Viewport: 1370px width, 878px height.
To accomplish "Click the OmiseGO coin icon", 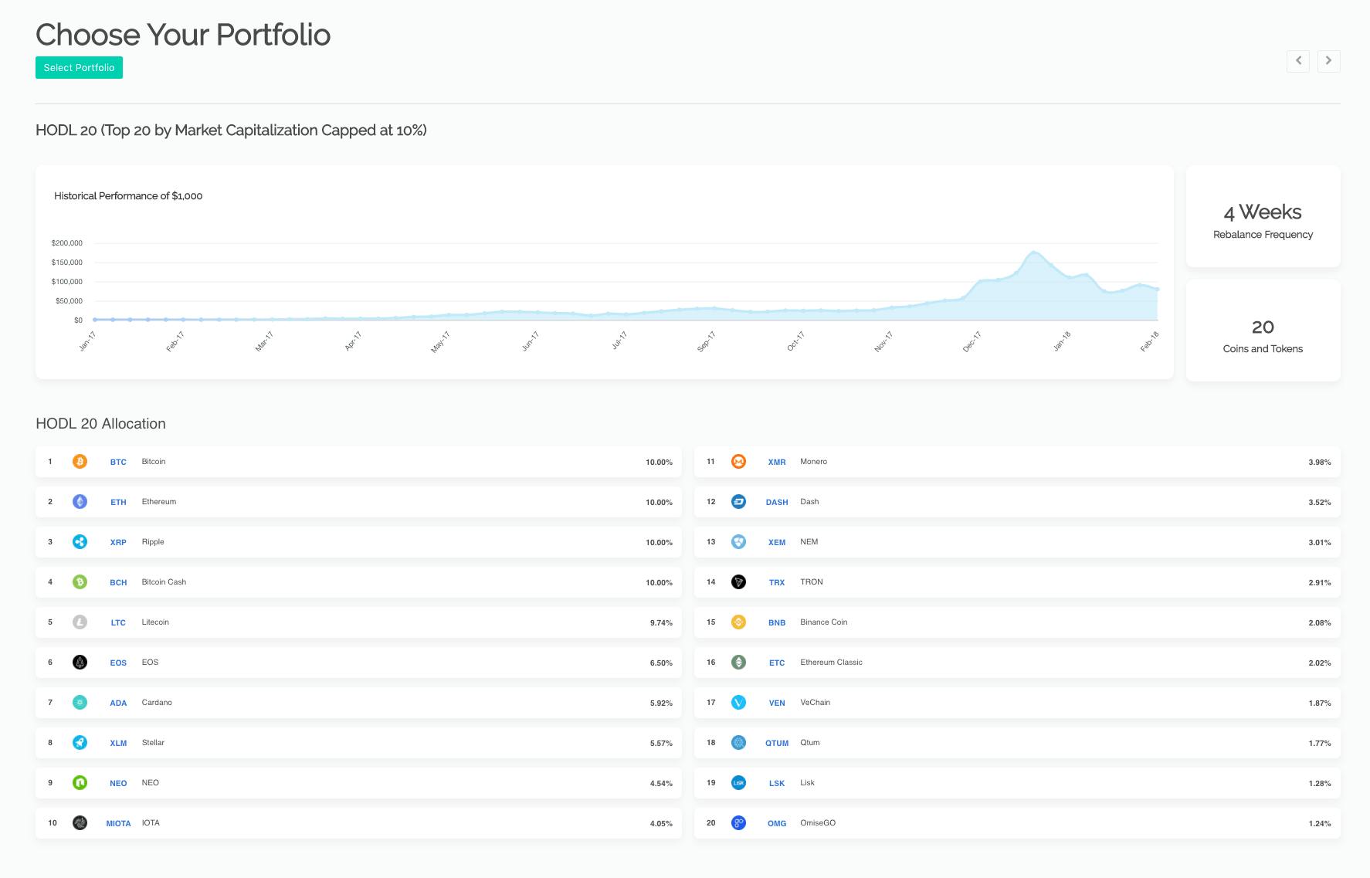I will tap(738, 823).
